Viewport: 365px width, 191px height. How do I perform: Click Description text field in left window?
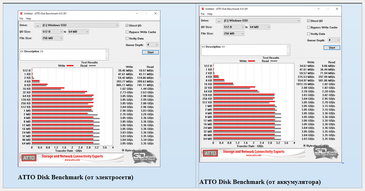pos(62,55)
